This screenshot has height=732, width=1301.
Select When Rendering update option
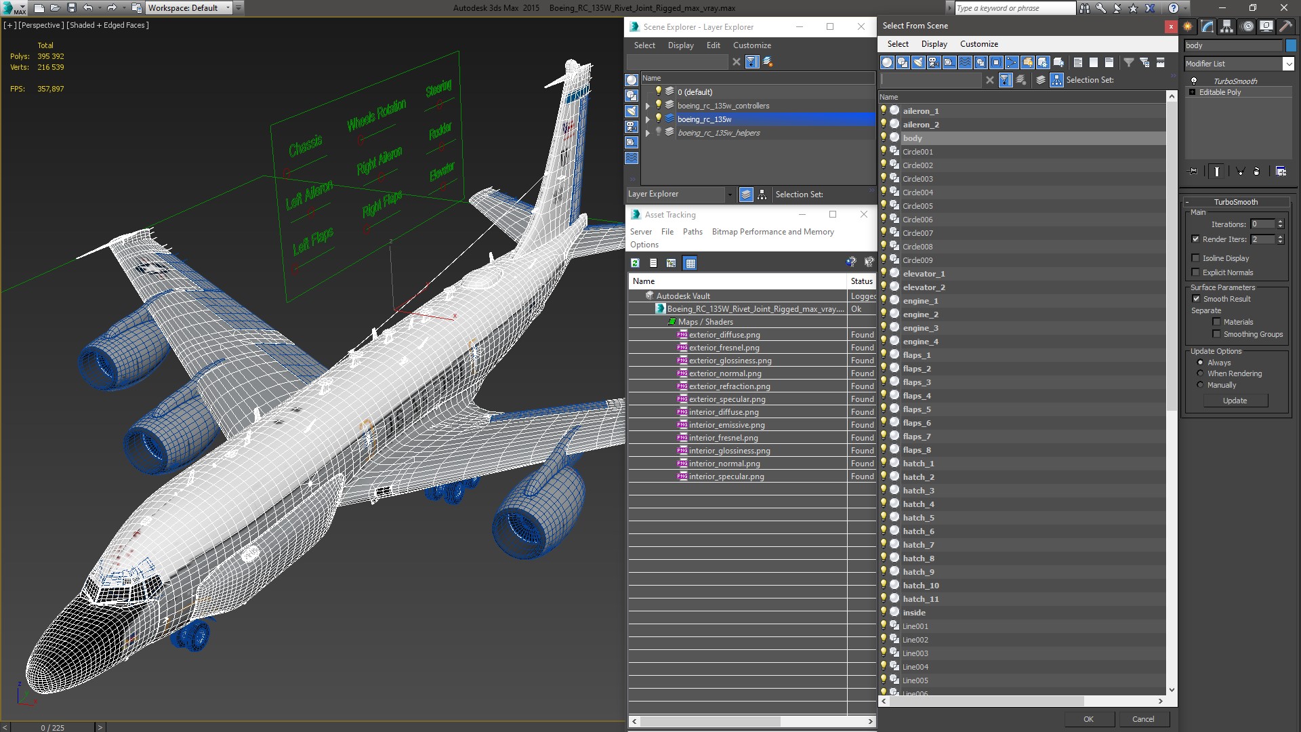(x=1200, y=373)
